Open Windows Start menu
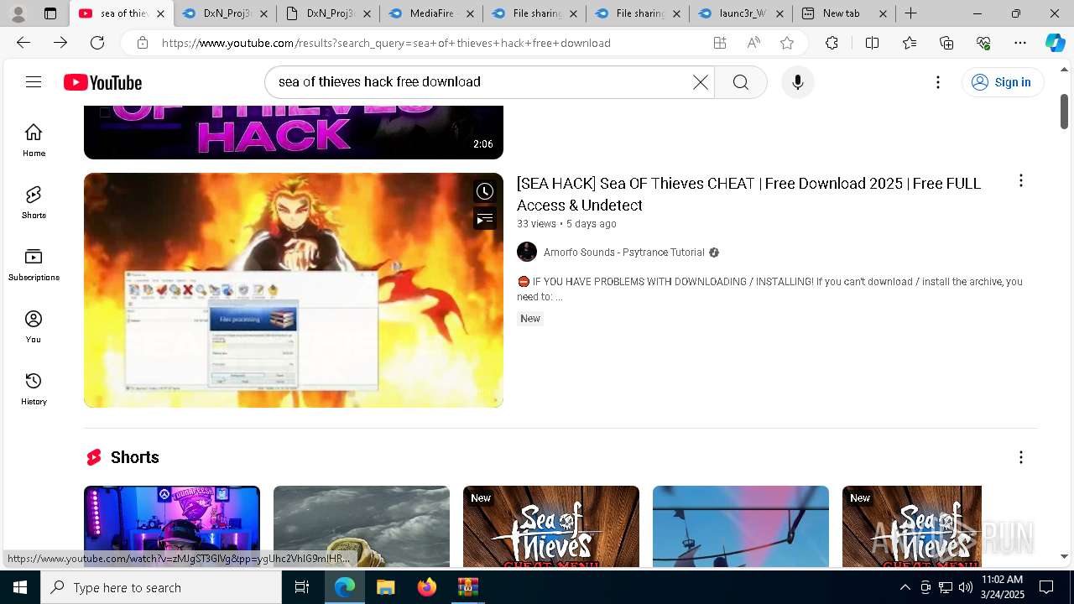Image resolution: width=1074 pixels, height=604 pixels. (20, 587)
